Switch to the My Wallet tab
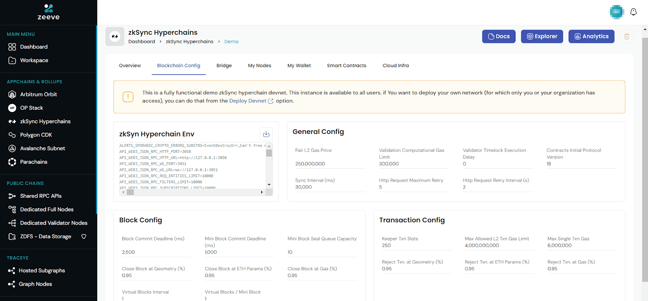This screenshot has width=648, height=301. coord(299,66)
